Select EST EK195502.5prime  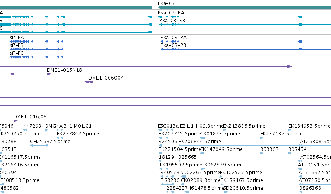[x=181, y=165]
